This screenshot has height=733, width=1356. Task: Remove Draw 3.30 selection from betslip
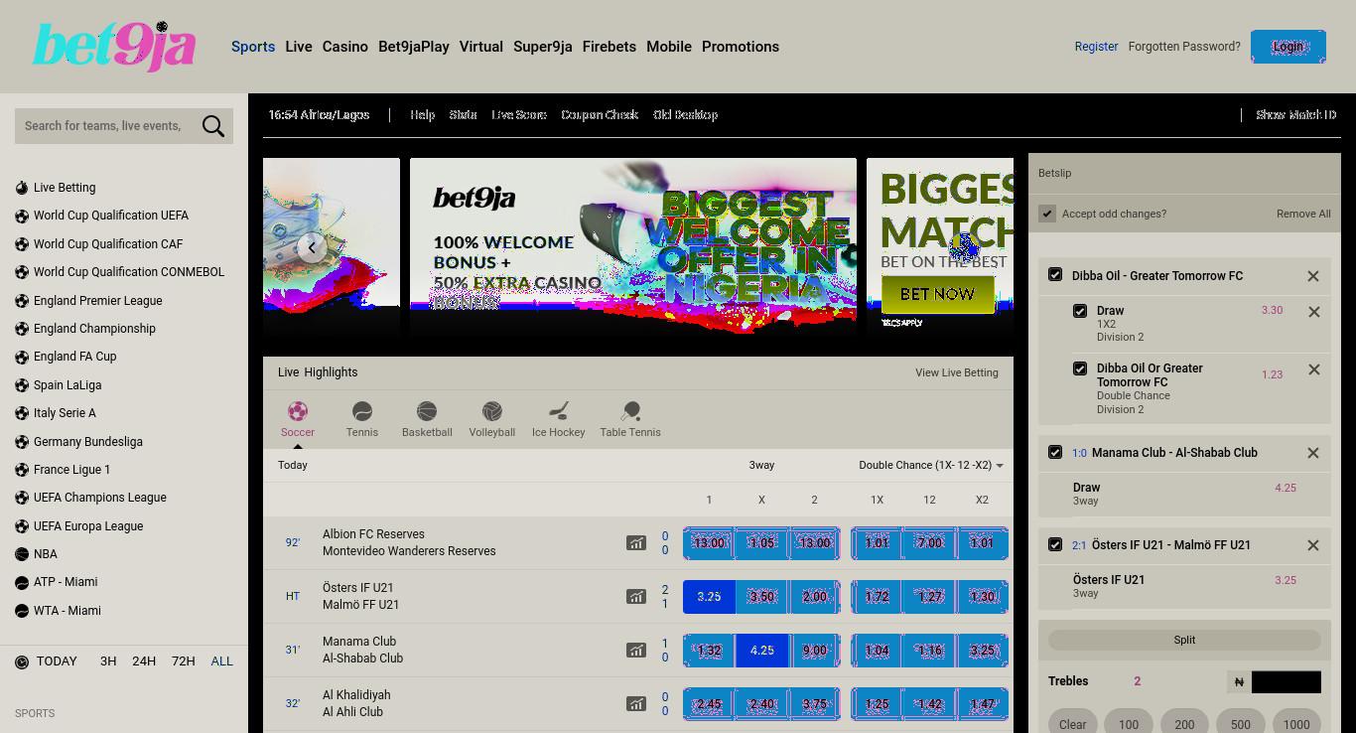coord(1314,312)
